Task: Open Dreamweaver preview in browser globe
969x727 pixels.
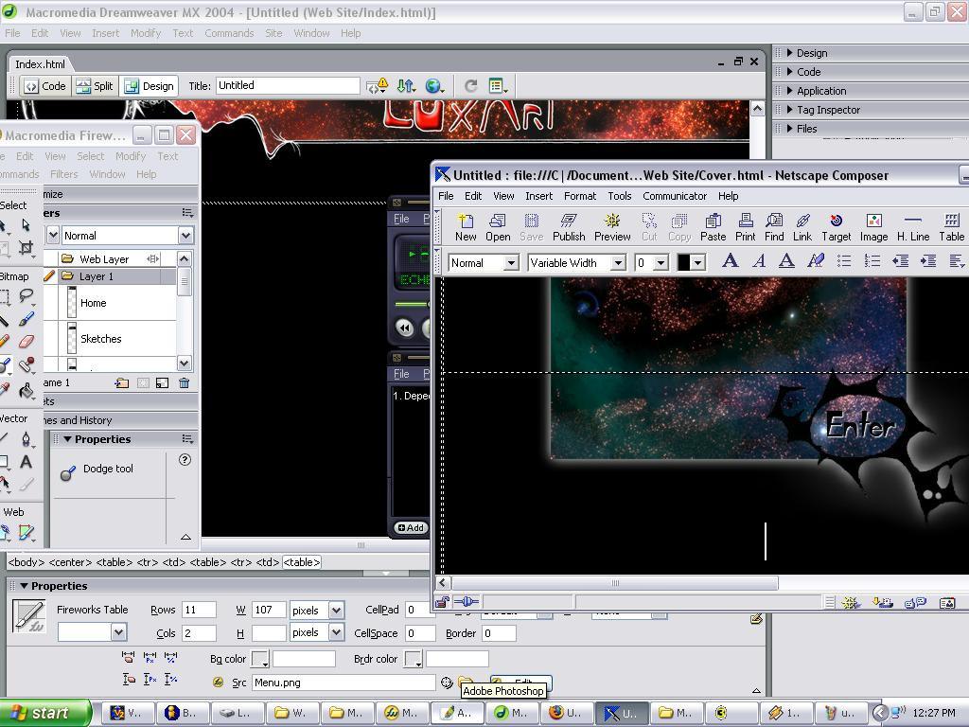Action: (434, 86)
